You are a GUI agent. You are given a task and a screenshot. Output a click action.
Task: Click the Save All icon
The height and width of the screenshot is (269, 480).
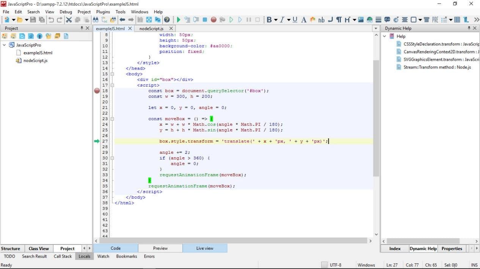click(x=42, y=20)
